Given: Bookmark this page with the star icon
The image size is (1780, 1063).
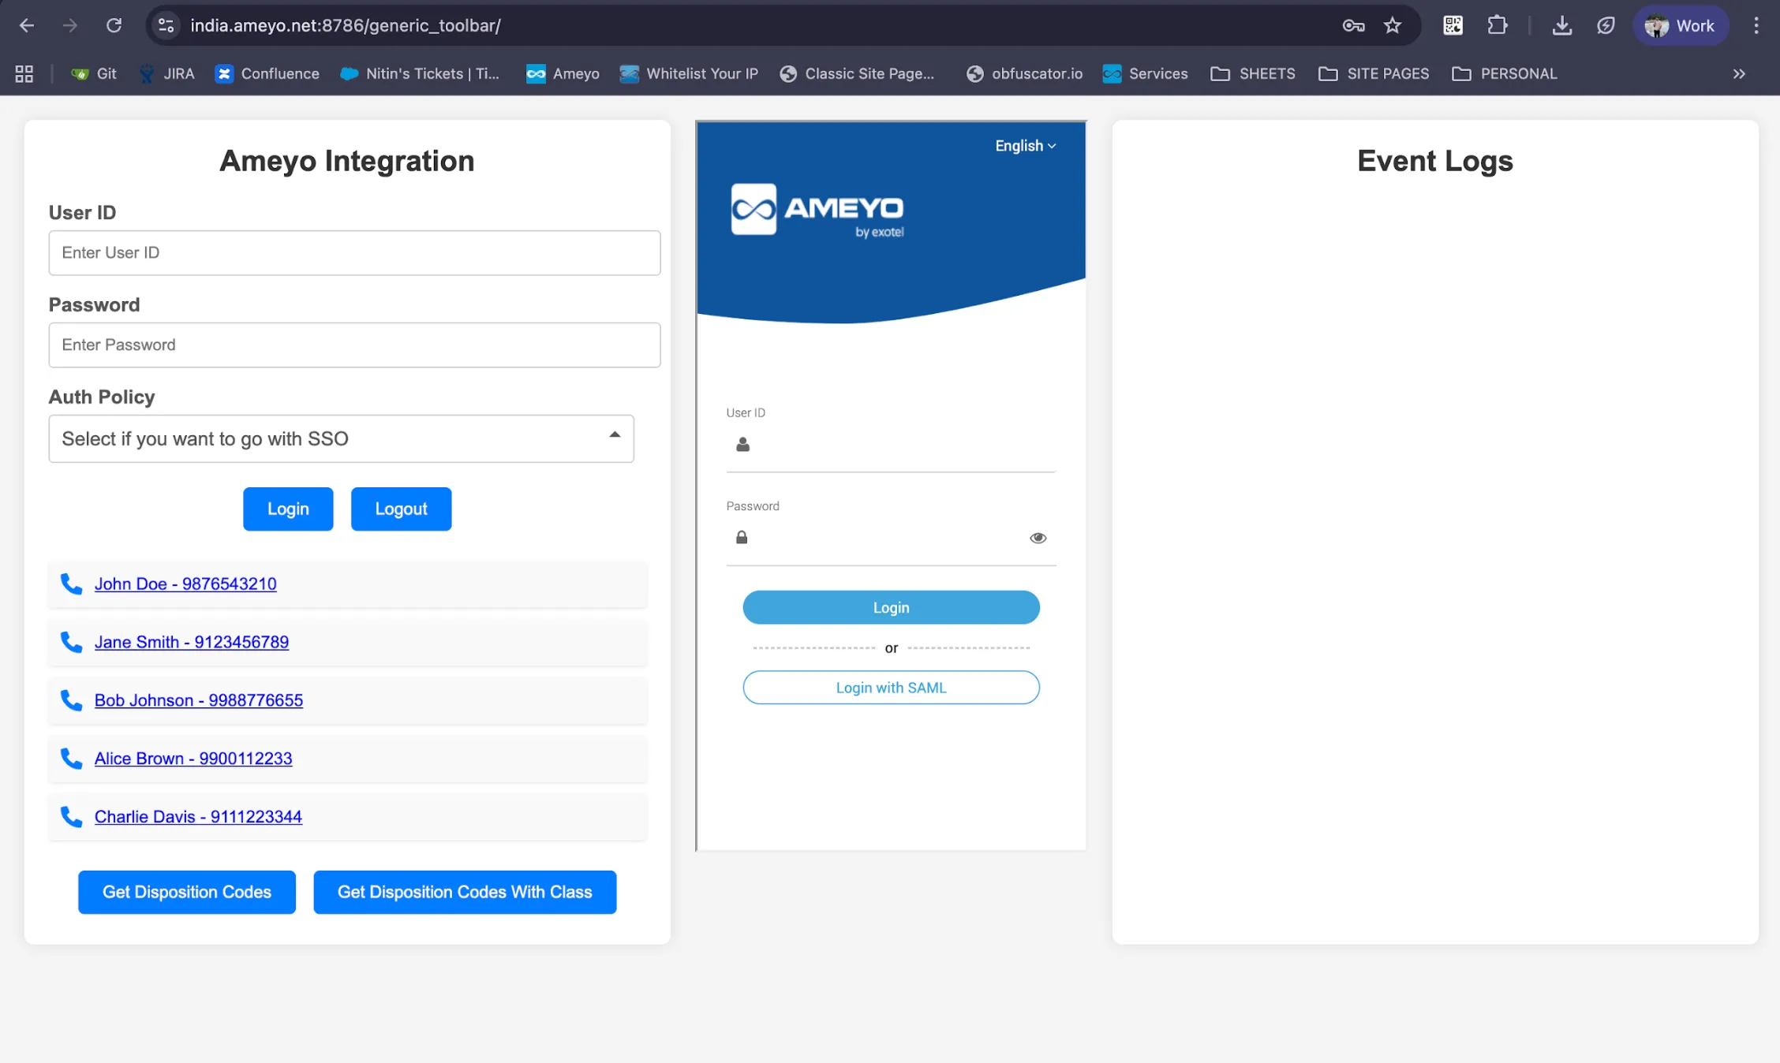Looking at the screenshot, I should pyautogui.click(x=1393, y=25).
